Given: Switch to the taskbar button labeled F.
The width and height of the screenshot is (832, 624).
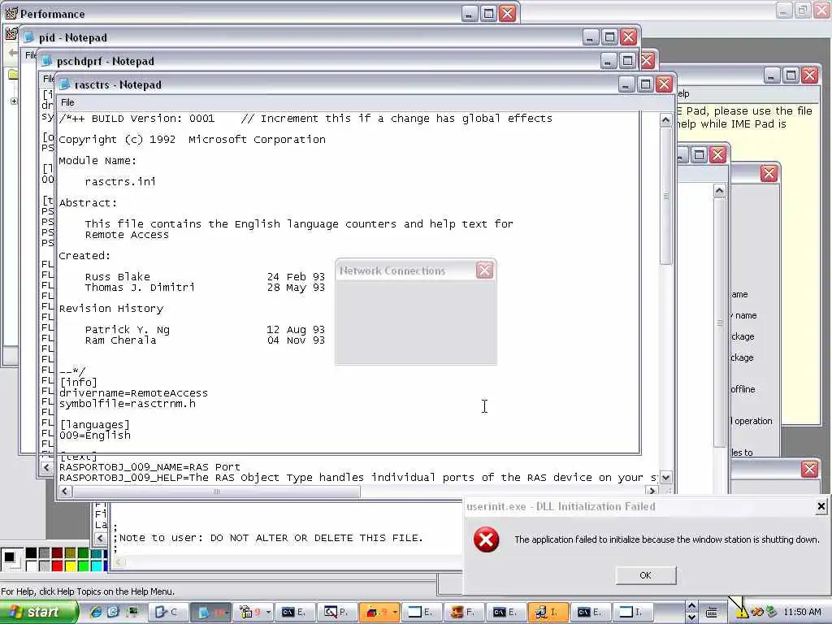Looking at the screenshot, I should click(x=463, y=612).
